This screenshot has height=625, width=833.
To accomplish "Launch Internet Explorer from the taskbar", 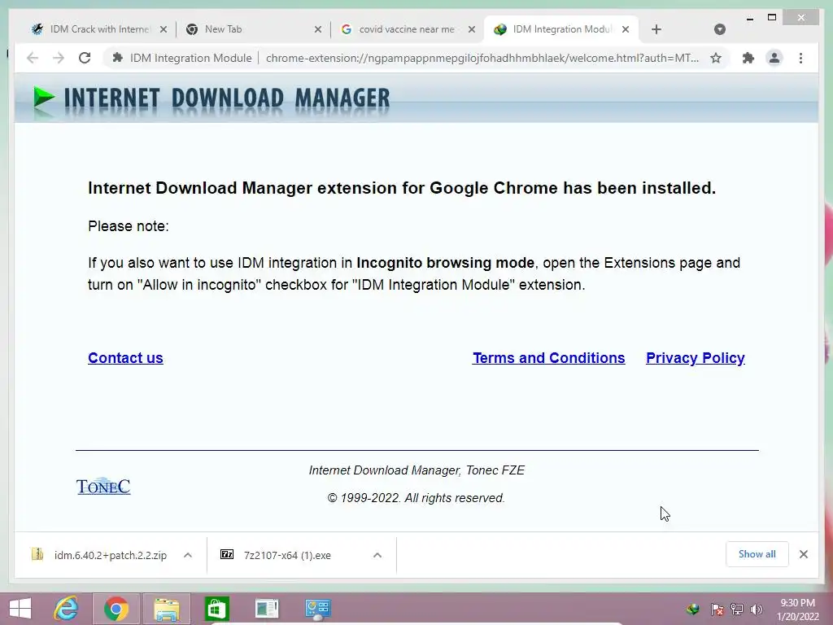I will (67, 609).
